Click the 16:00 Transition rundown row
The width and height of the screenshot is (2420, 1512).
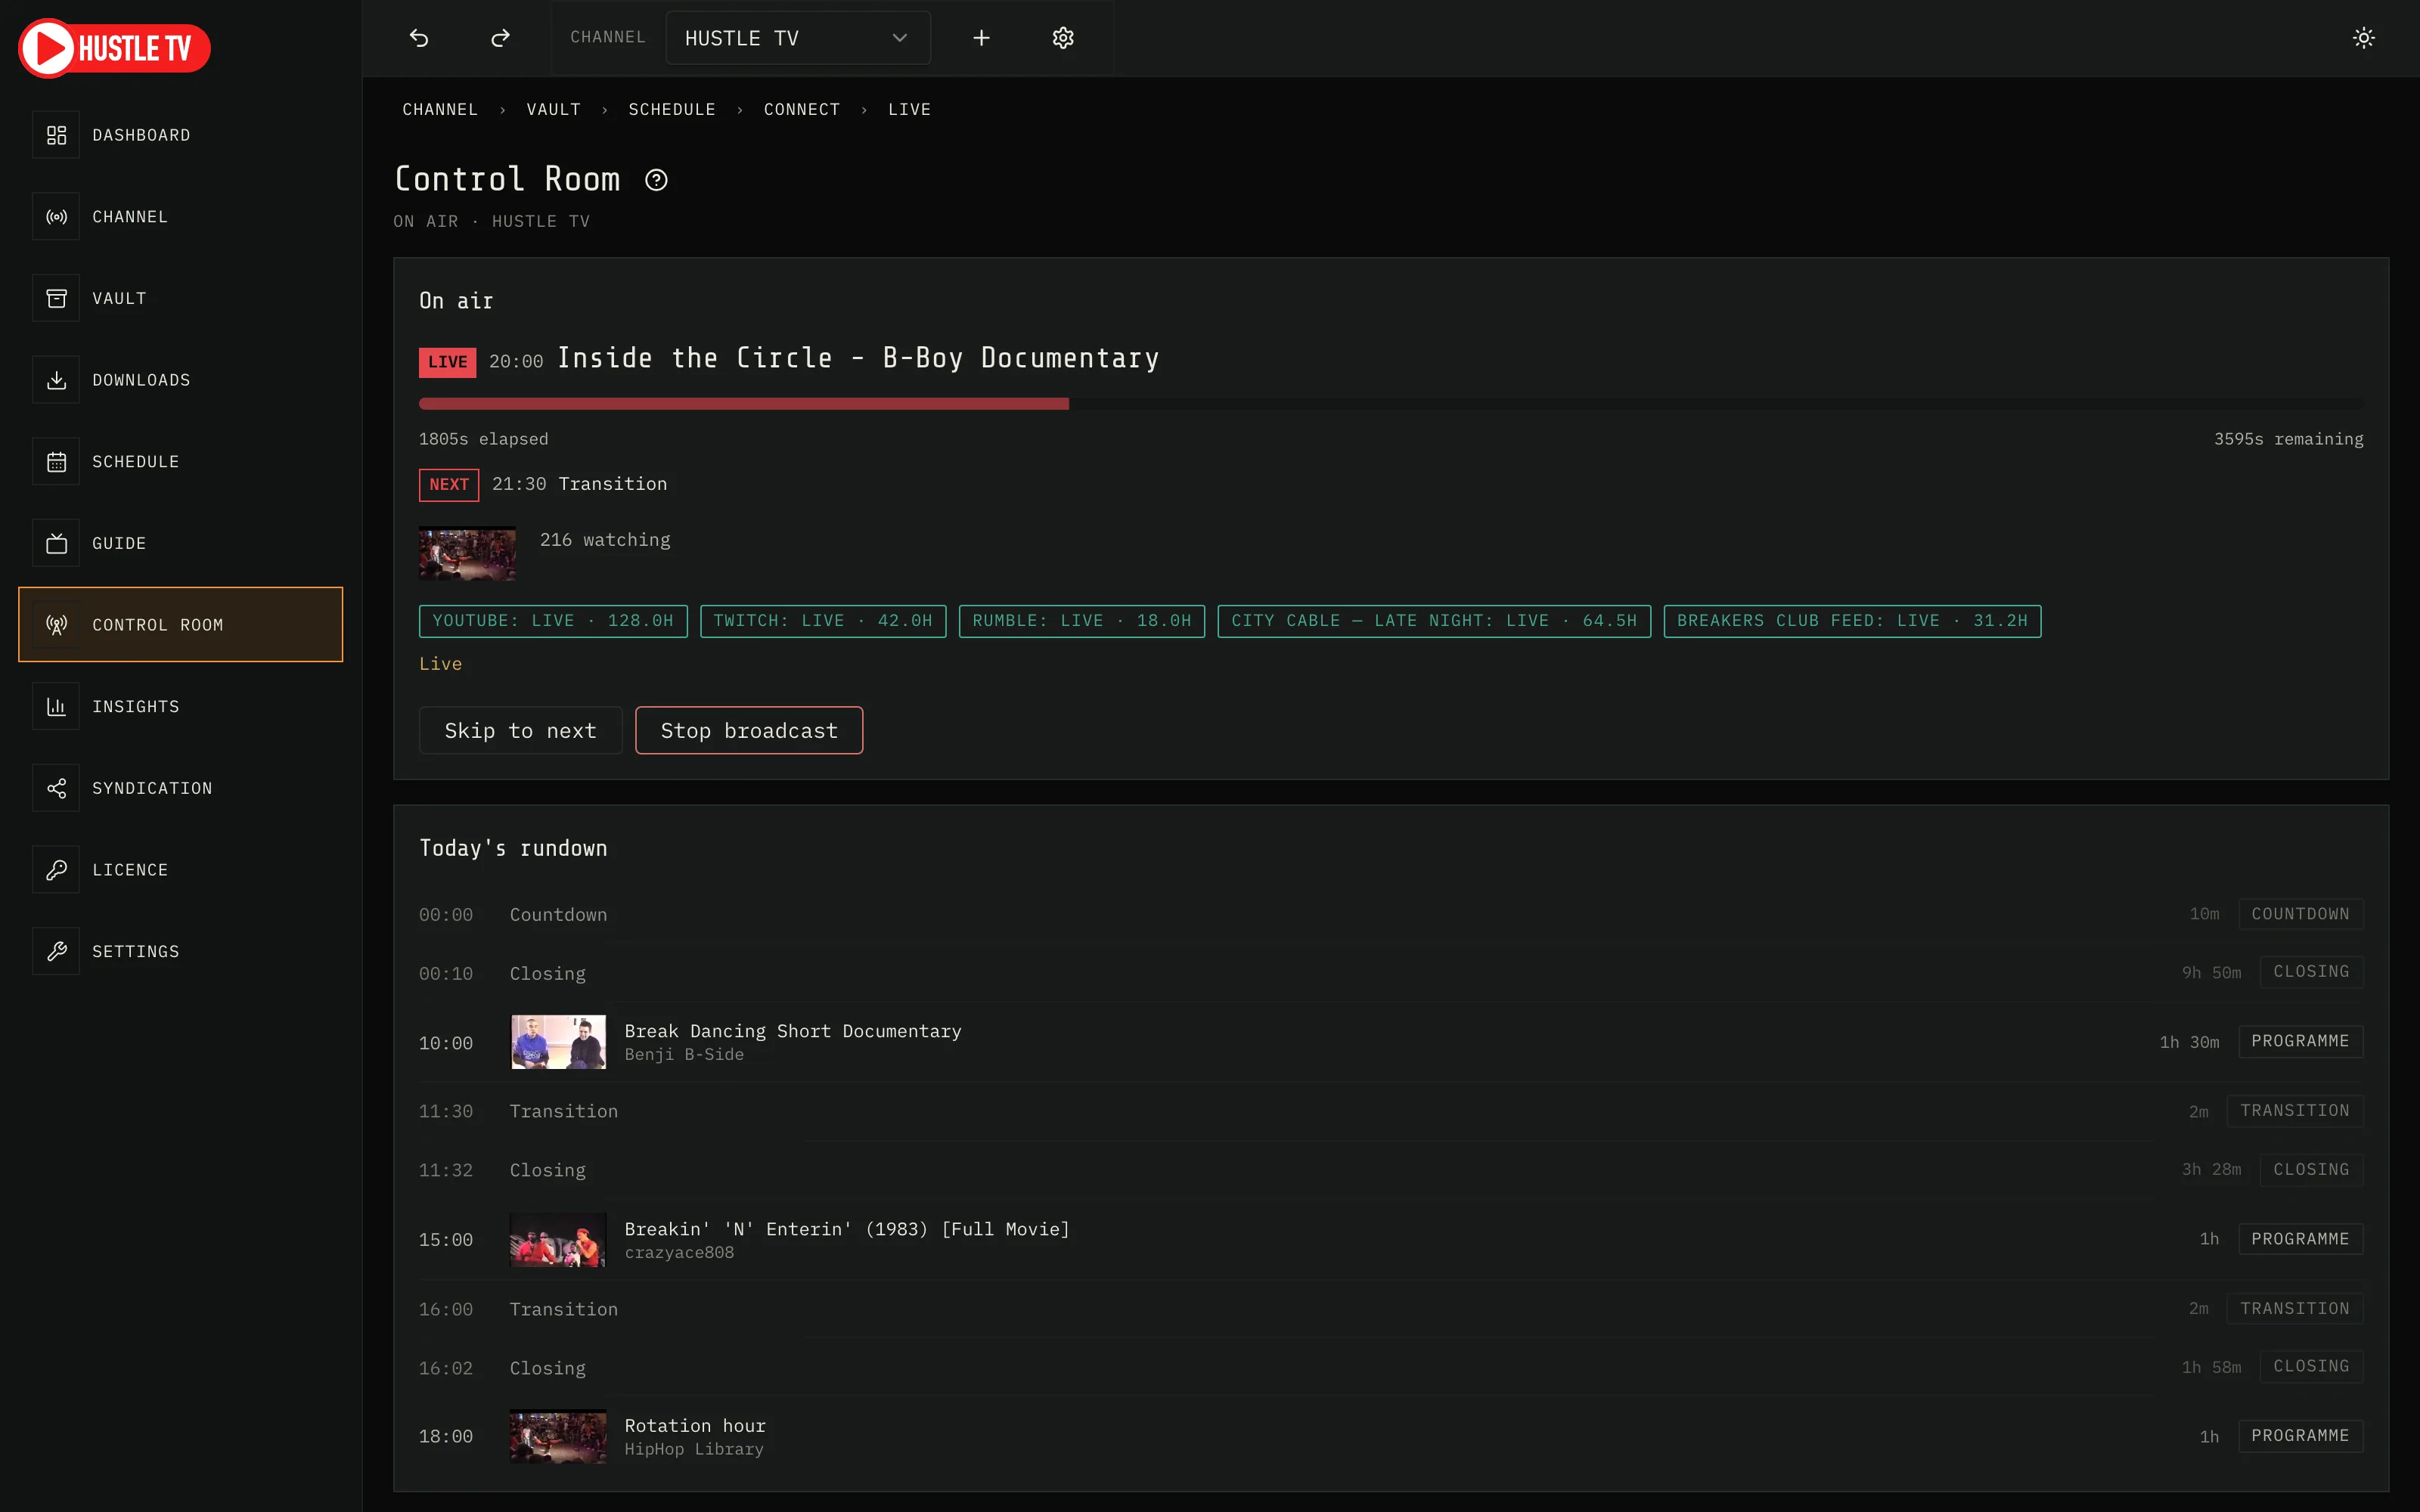1391,1309
